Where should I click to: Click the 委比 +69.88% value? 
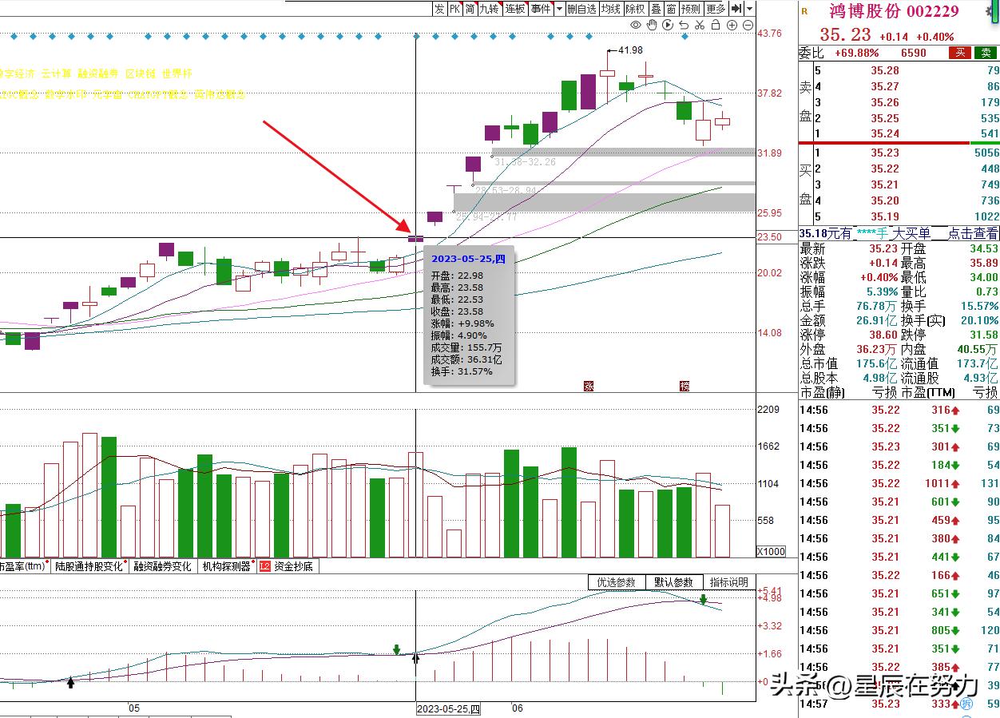(856, 54)
